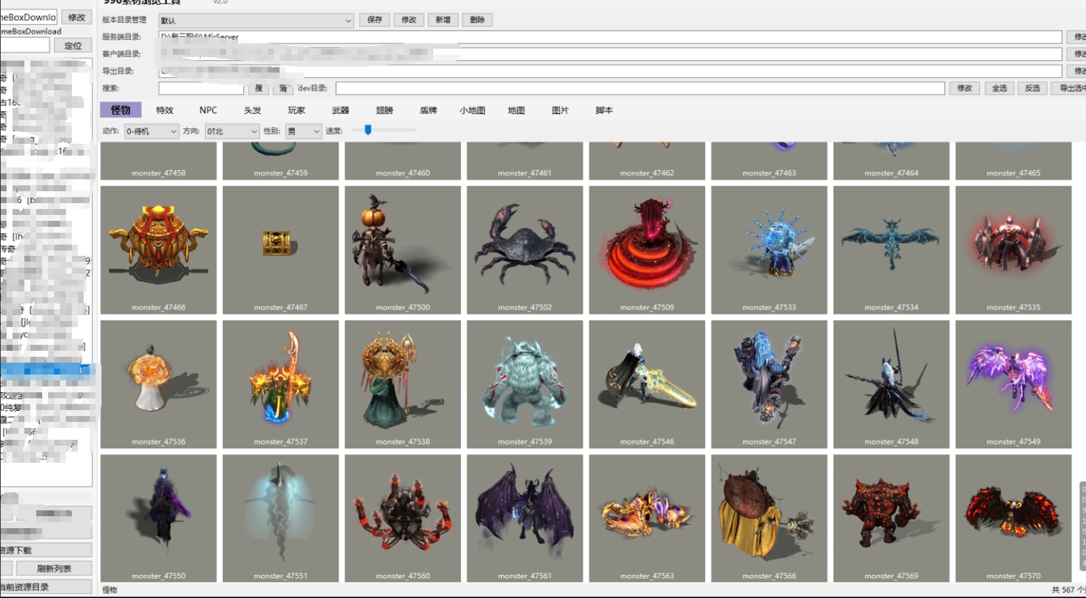
Task: Switch to the 脚本 tab
Action: coord(604,110)
